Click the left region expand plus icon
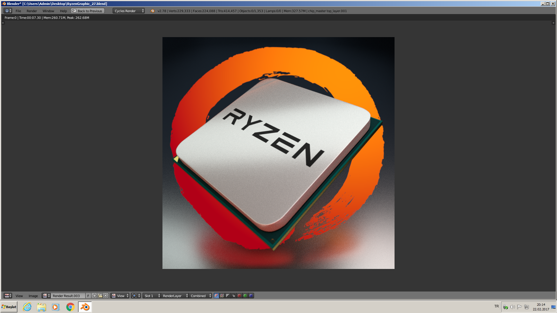 coord(3,23)
